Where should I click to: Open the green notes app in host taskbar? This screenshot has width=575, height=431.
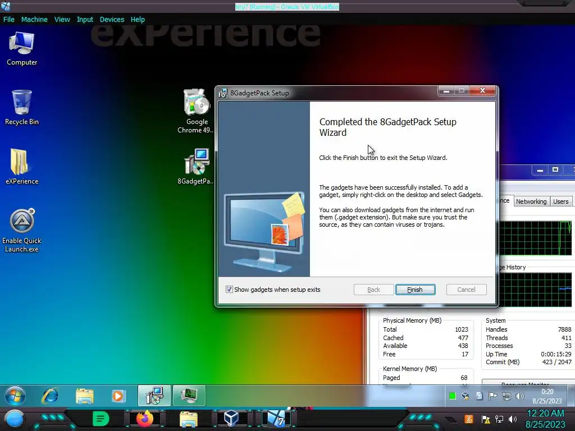pyautogui.click(x=101, y=419)
